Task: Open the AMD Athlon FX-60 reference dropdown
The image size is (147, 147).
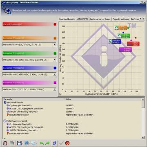Action: (55, 45)
